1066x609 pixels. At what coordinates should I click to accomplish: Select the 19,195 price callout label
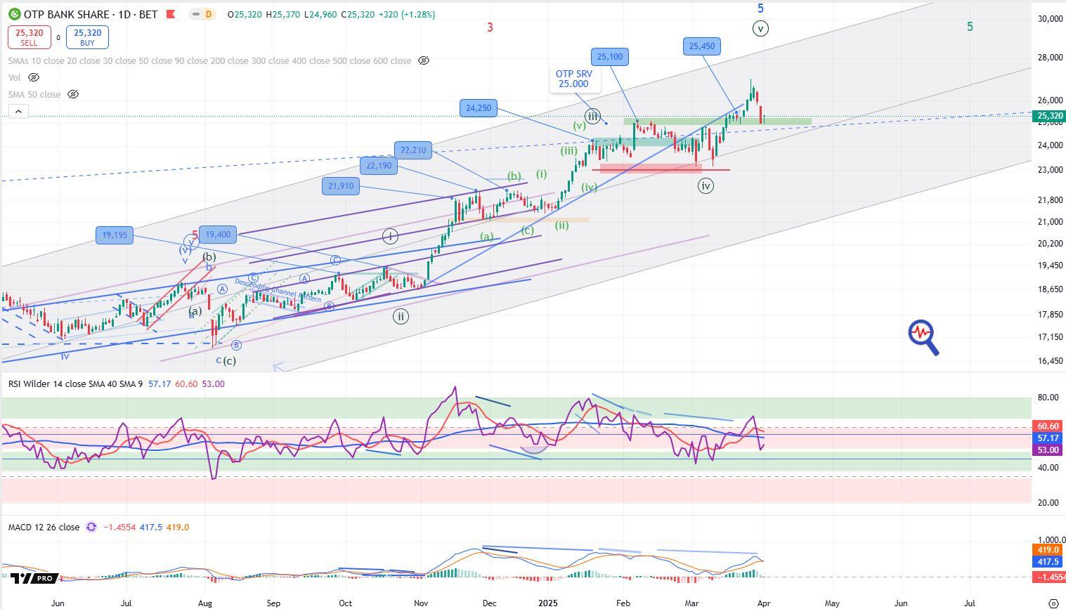115,235
